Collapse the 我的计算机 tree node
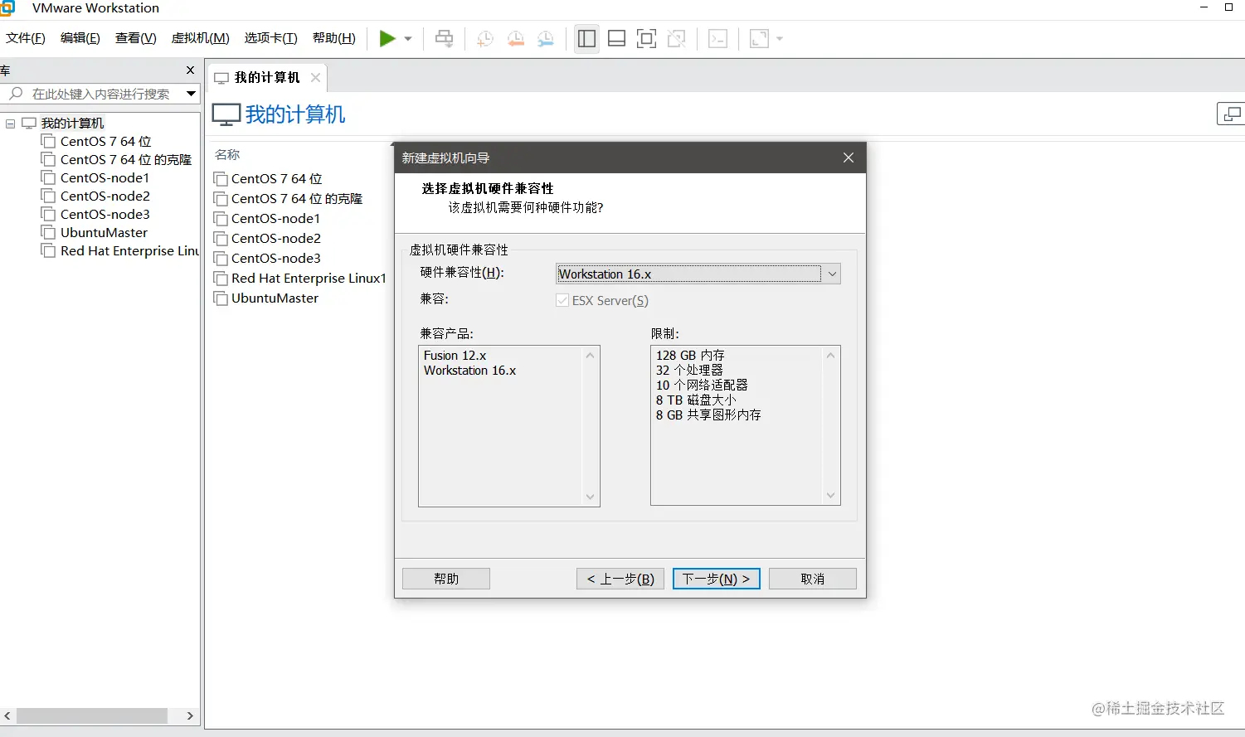The image size is (1245, 737). coord(10,124)
